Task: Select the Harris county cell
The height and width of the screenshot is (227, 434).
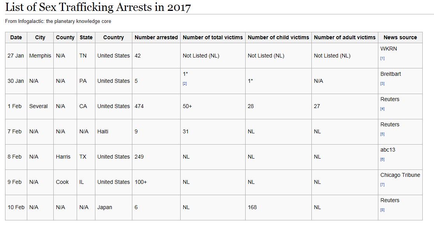Action: coord(63,157)
